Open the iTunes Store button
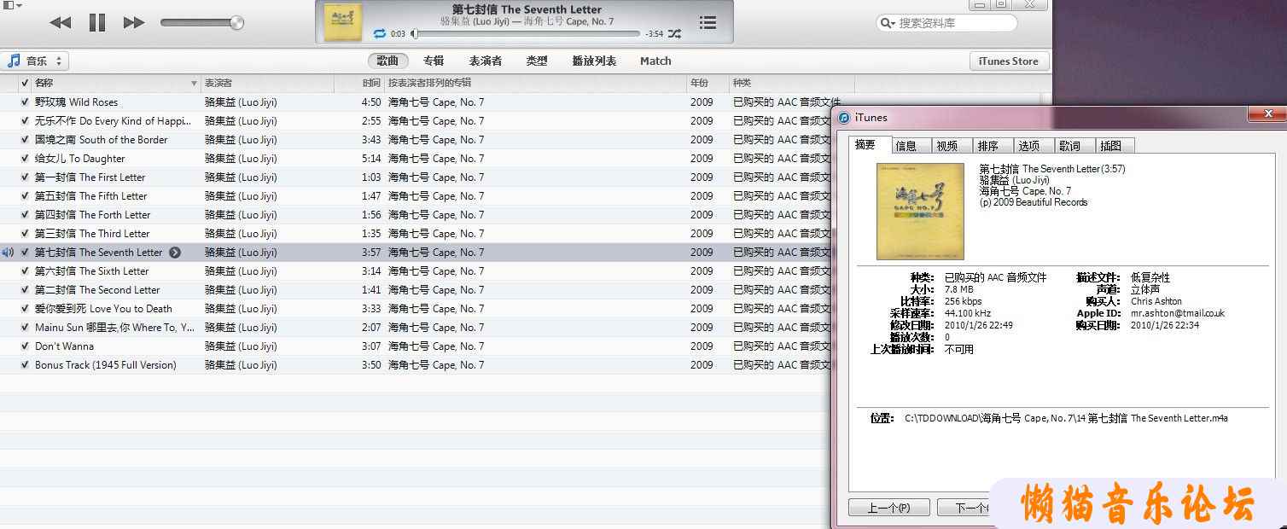This screenshot has height=529, width=1287. (1008, 61)
